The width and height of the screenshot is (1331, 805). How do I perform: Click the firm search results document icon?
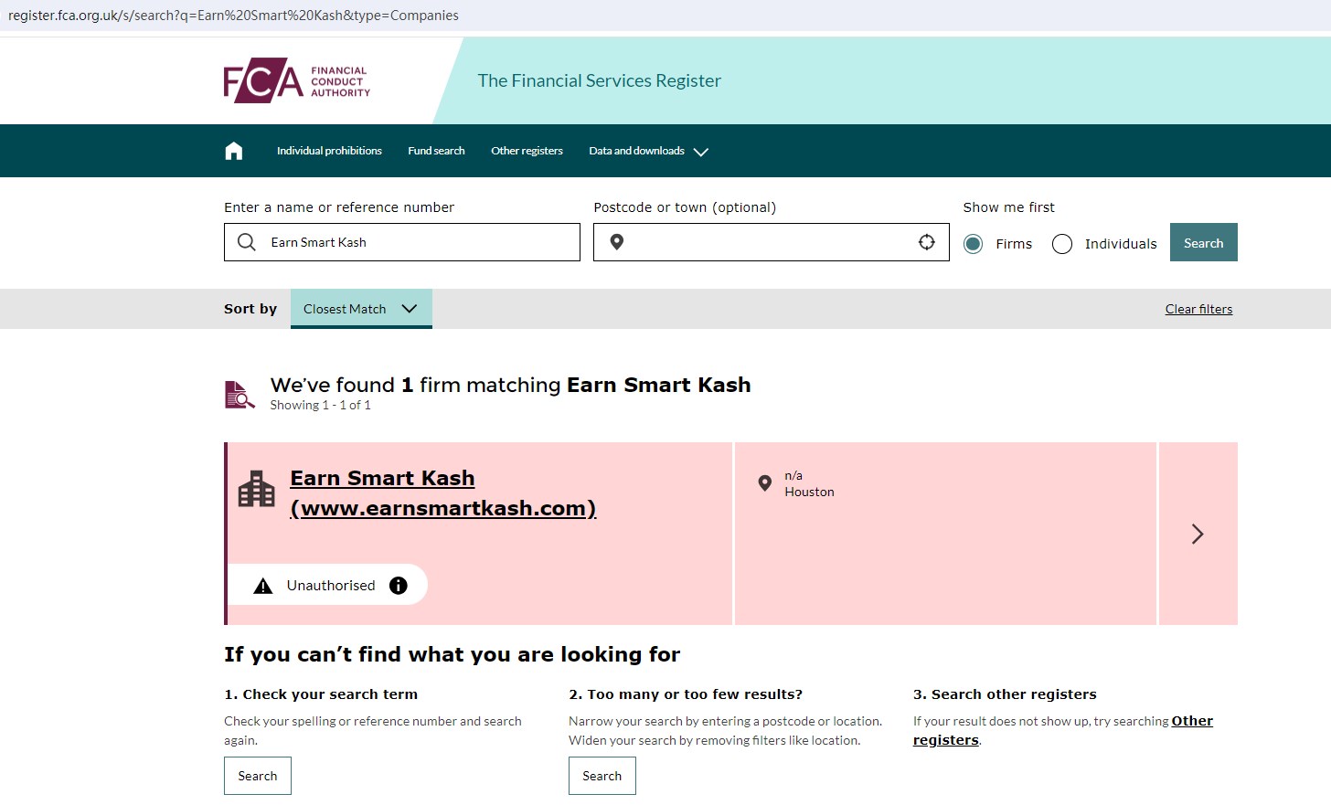pyautogui.click(x=240, y=395)
